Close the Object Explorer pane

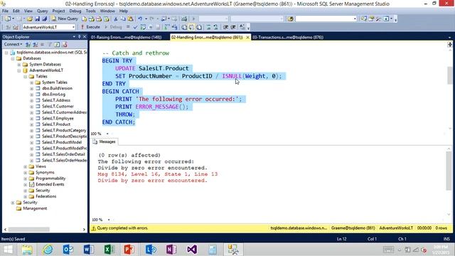point(85,36)
